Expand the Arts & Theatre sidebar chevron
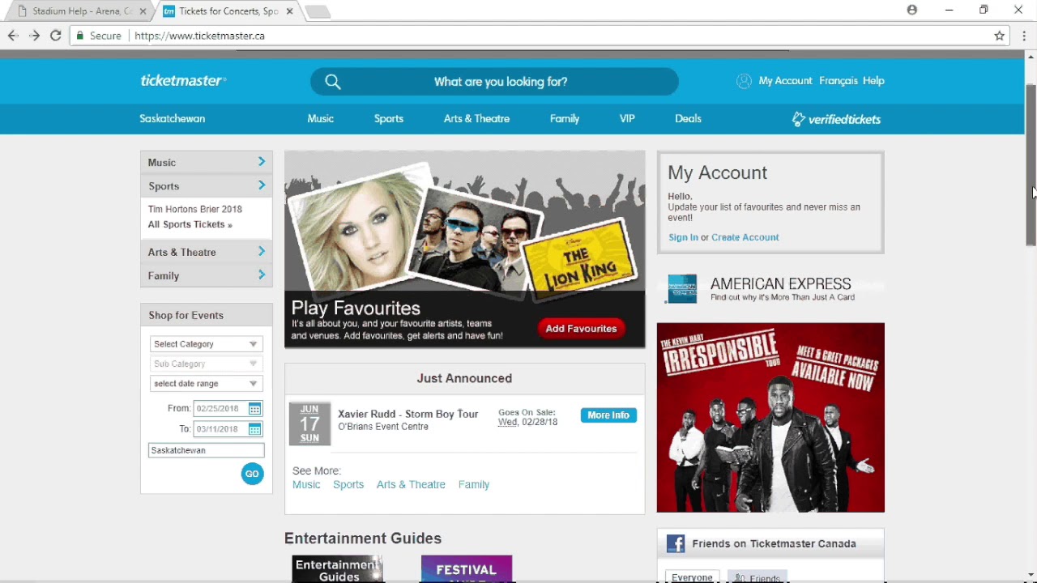 262,252
